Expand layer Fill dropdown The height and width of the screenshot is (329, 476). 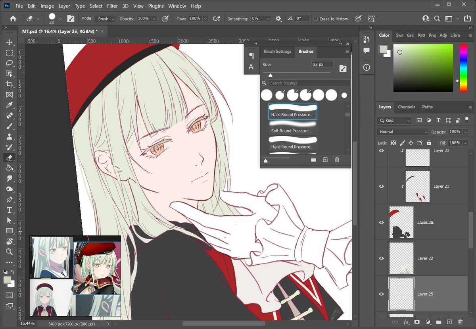click(x=465, y=143)
